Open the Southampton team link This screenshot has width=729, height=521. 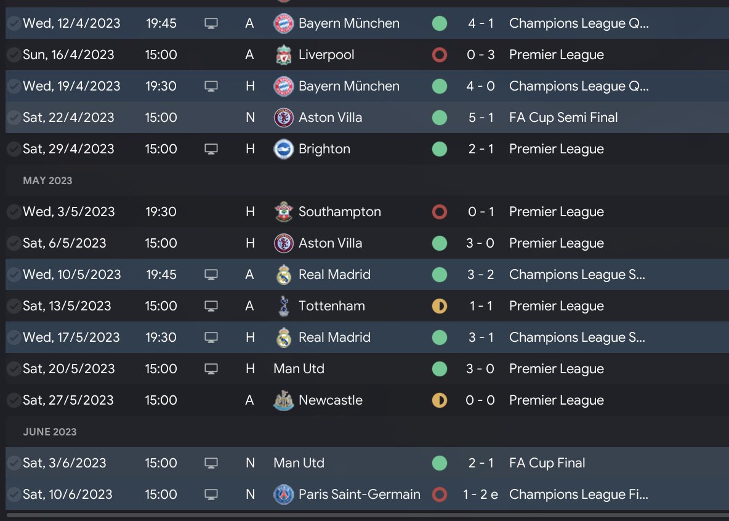tap(339, 212)
